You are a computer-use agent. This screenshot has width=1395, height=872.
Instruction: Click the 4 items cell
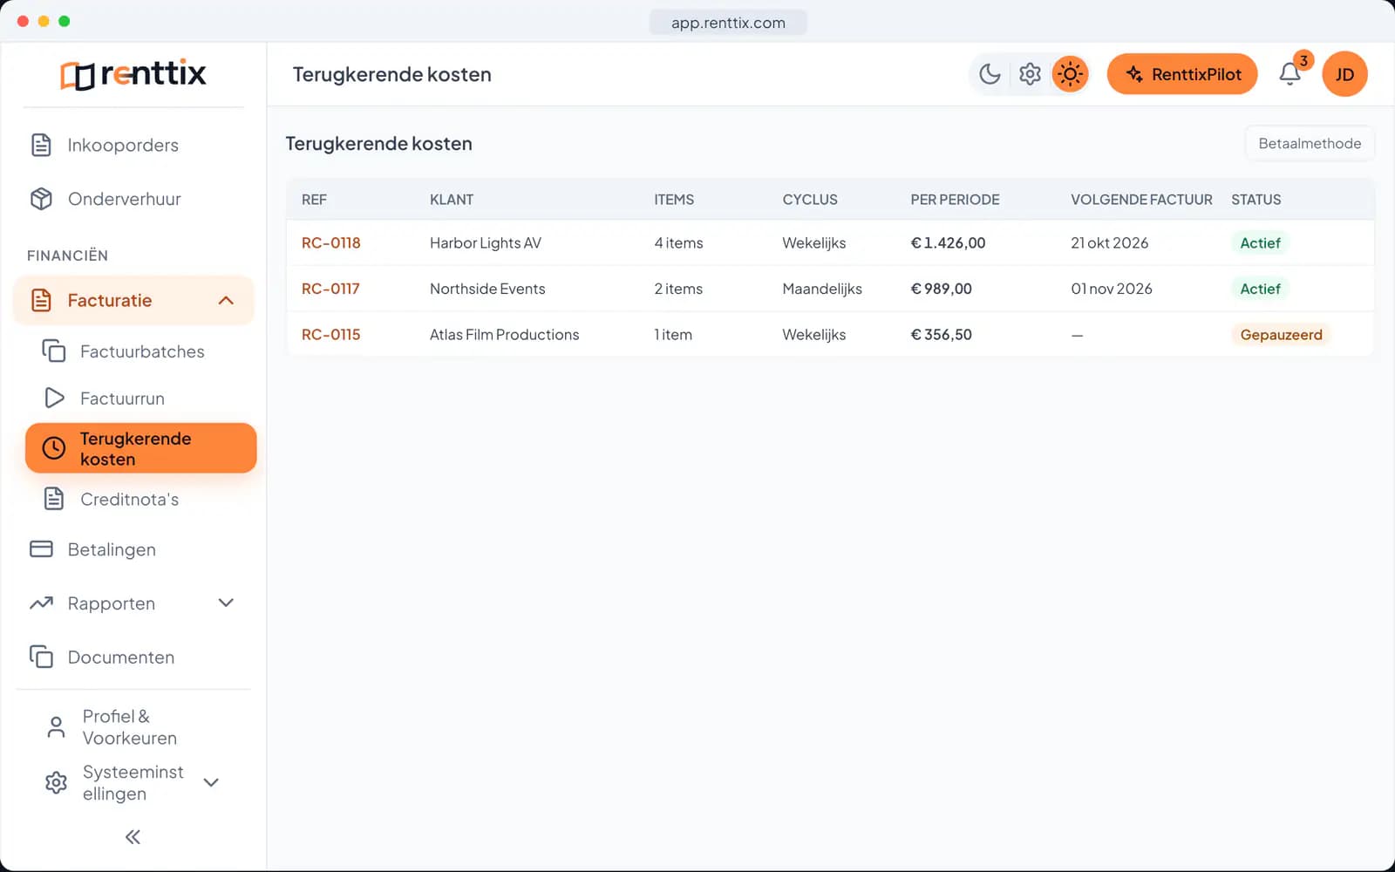(x=678, y=243)
